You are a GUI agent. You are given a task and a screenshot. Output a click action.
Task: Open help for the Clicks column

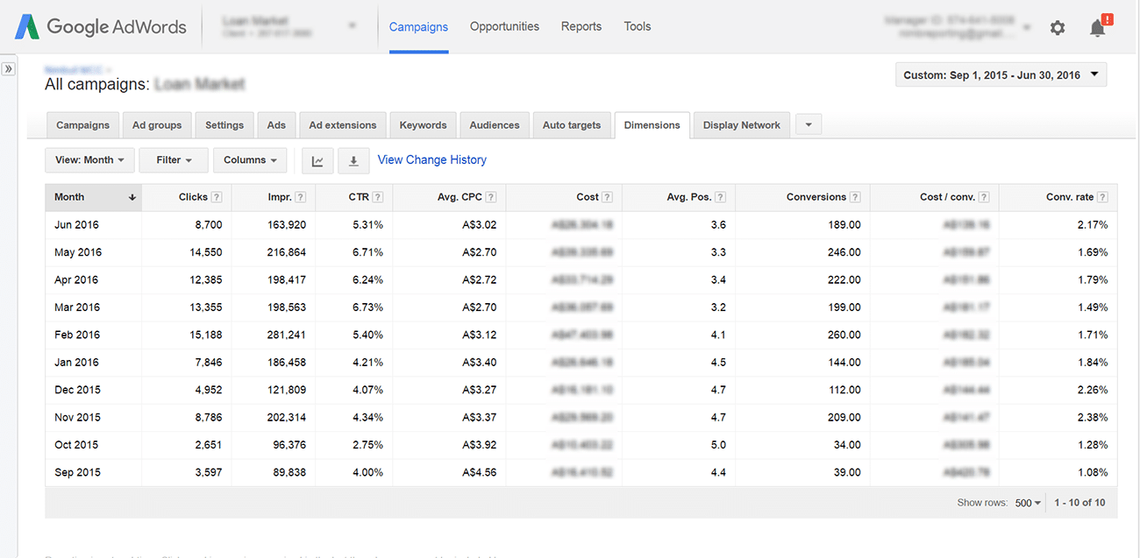click(217, 197)
